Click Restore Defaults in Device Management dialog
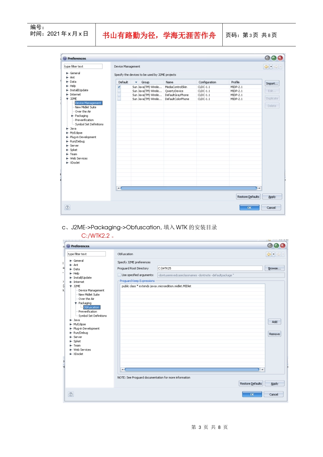This screenshot has width=323, height=457. (x=248, y=197)
